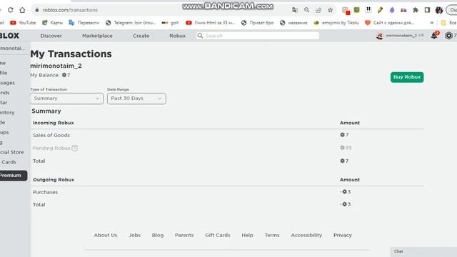Open the Create menu
Image resolution: width=457 pixels, height=257 pixels.
[141, 36]
